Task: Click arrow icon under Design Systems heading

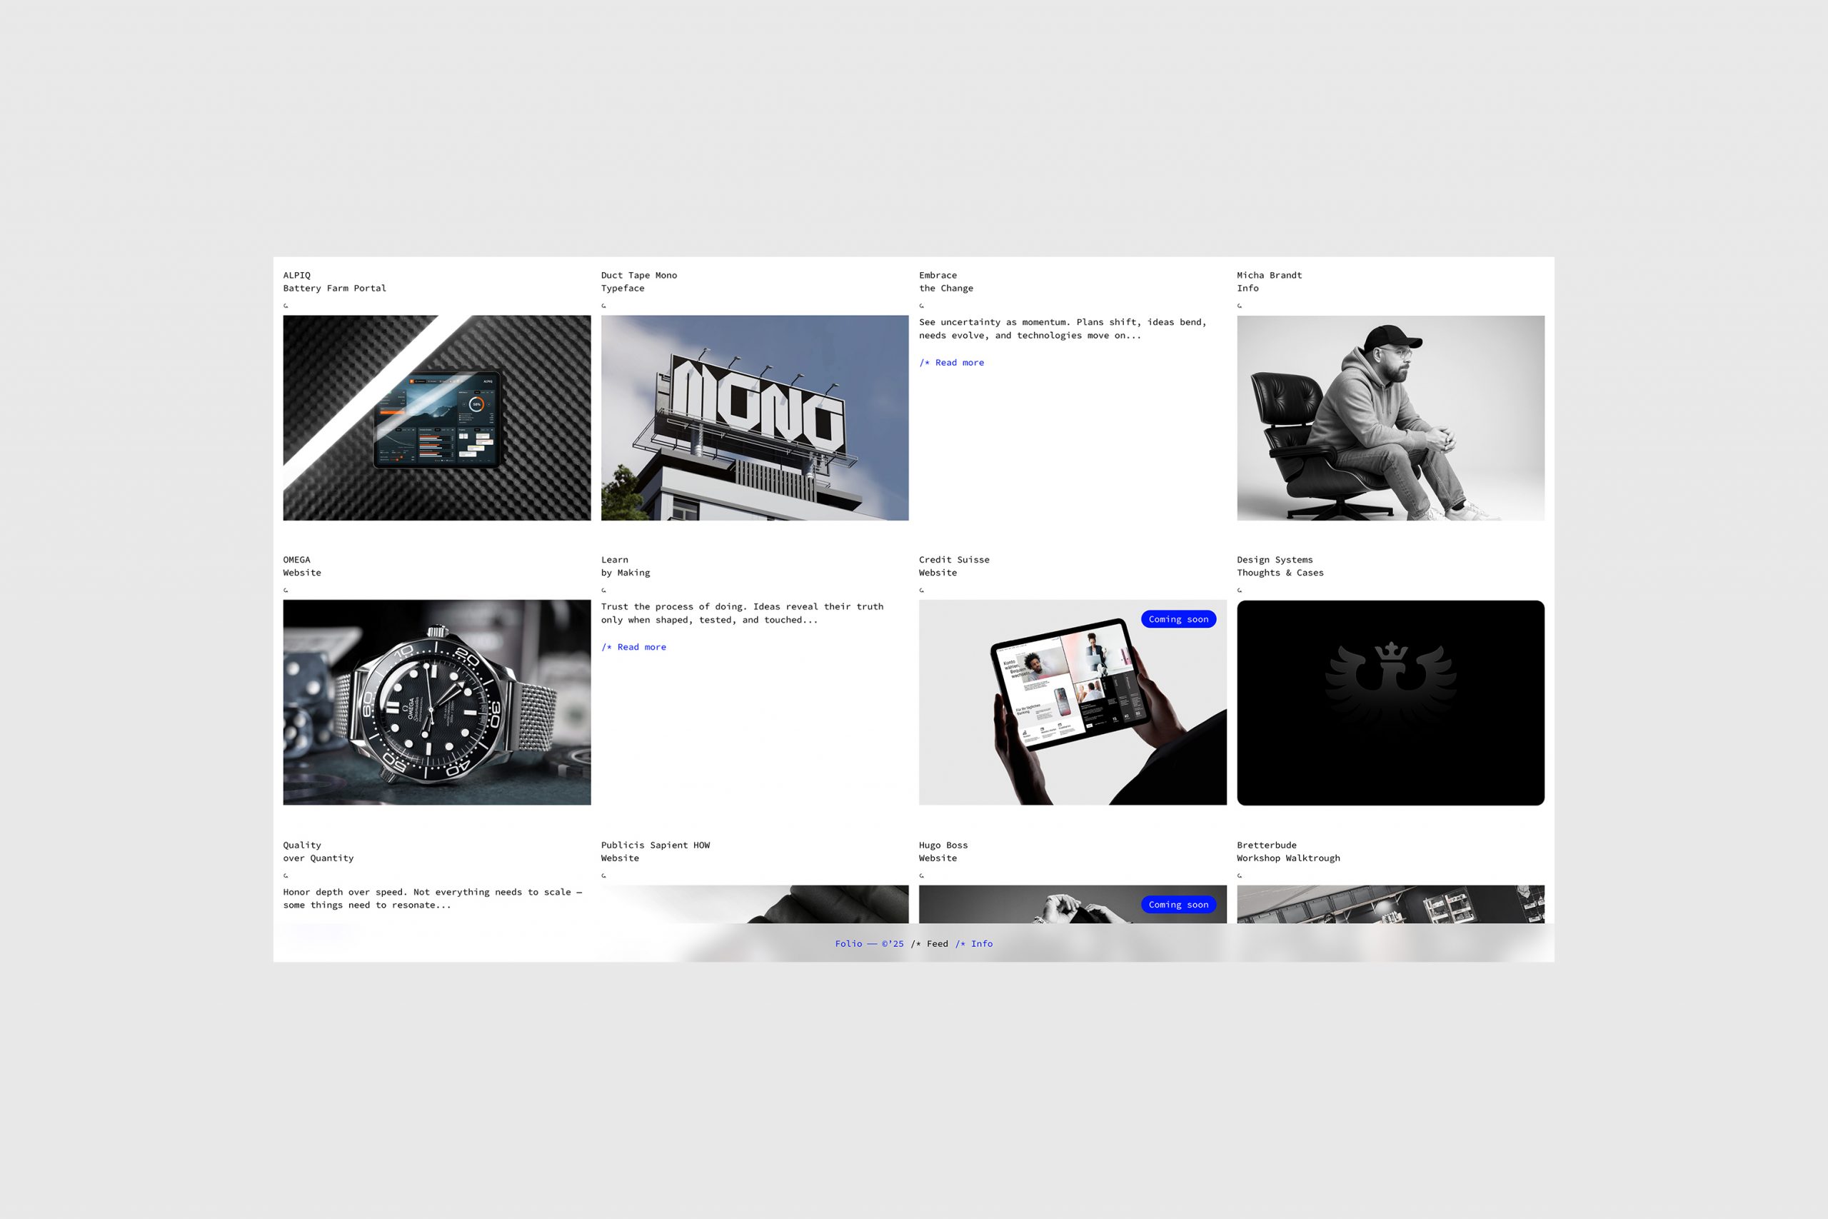Action: 1240,590
